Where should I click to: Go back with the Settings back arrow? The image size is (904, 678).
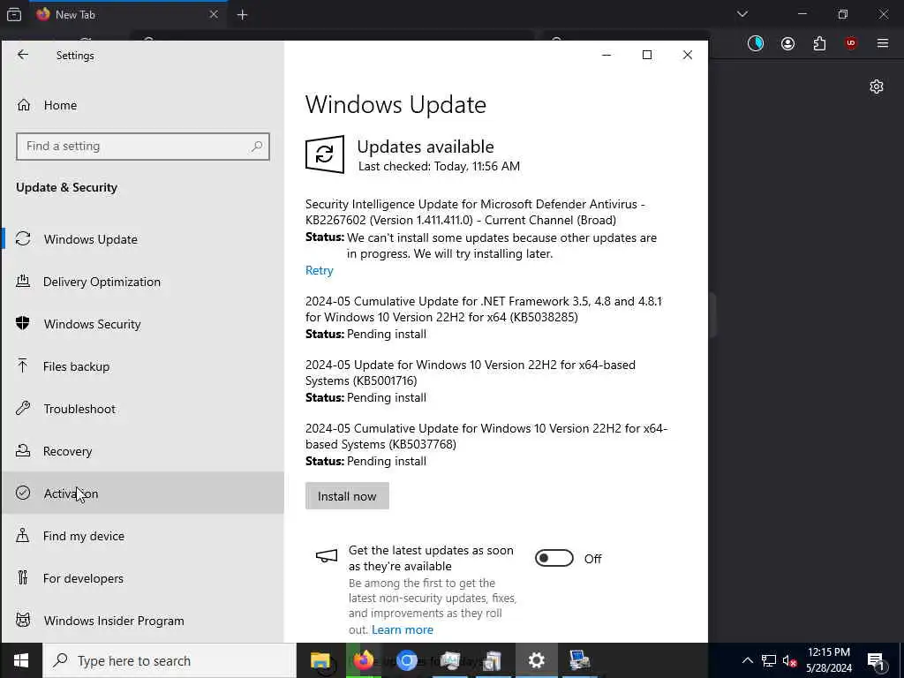pos(22,55)
